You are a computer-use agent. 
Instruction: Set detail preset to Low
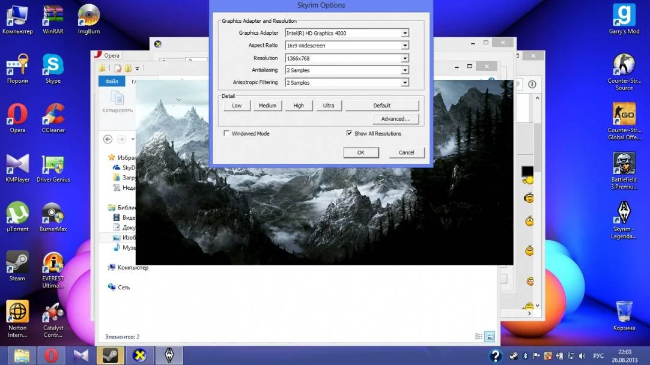click(237, 106)
